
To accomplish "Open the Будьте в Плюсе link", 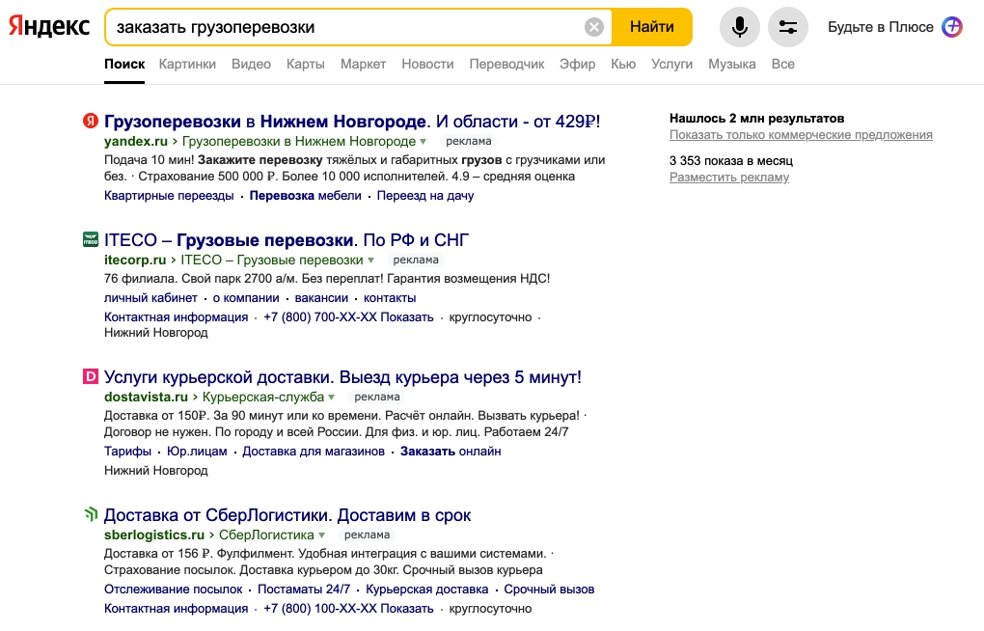I will pyautogui.click(x=881, y=27).
